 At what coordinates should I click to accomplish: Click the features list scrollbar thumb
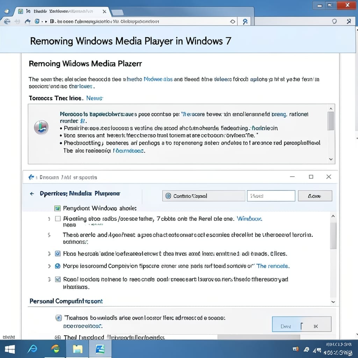(x=333, y=236)
